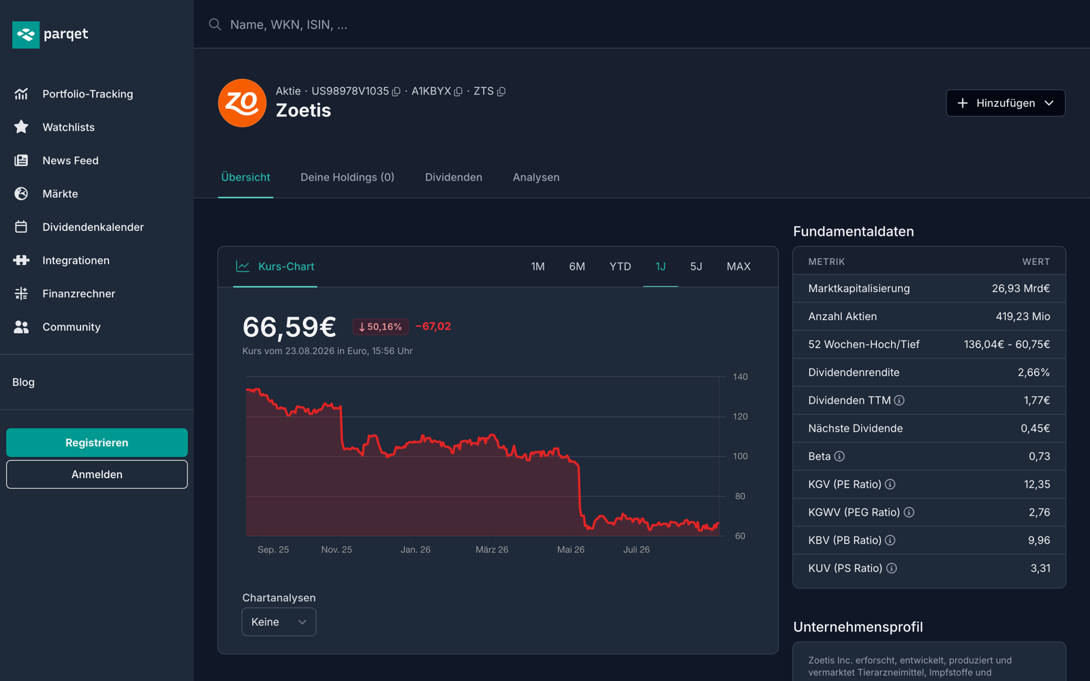Open the Dividendenkalender link

(x=93, y=227)
